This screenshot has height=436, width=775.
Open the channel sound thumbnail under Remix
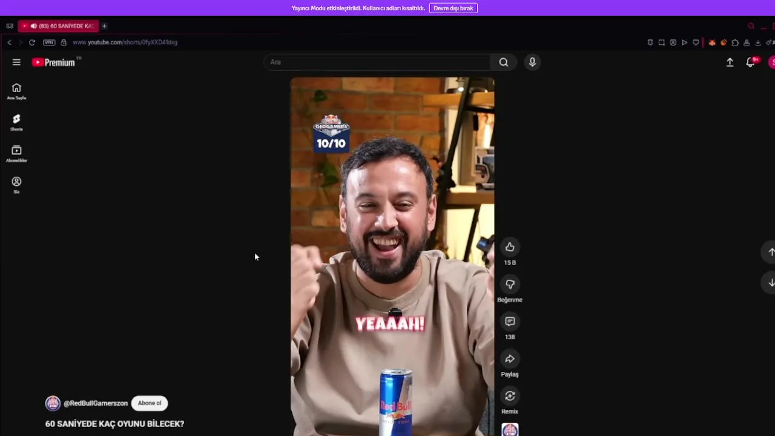point(510,429)
